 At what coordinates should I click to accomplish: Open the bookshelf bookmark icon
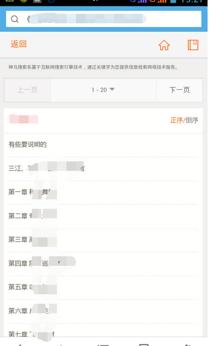coord(193,45)
